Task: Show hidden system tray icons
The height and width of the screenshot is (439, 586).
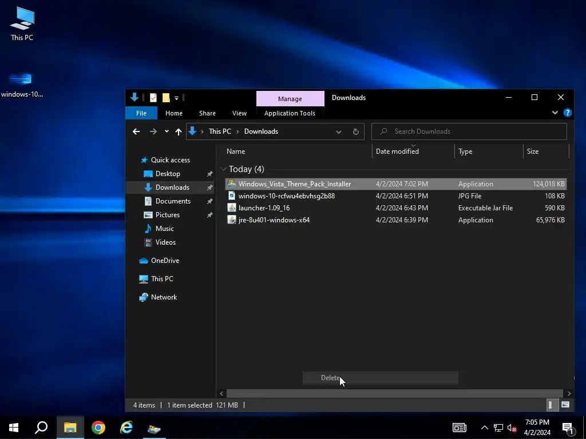Action: [x=484, y=428]
